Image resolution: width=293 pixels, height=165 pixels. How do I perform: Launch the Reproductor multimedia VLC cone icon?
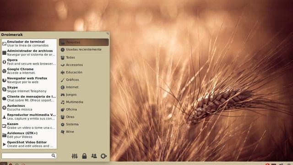click(x=4, y=117)
